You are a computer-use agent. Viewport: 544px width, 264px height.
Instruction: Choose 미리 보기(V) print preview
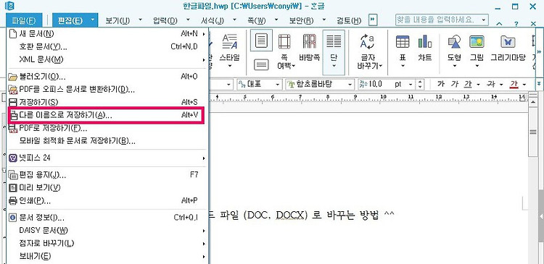click(107, 187)
